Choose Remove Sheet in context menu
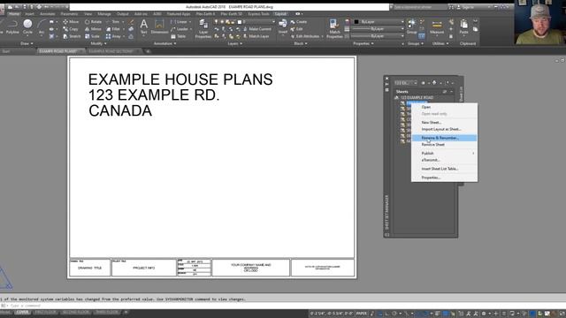566x318 pixels. point(444,145)
